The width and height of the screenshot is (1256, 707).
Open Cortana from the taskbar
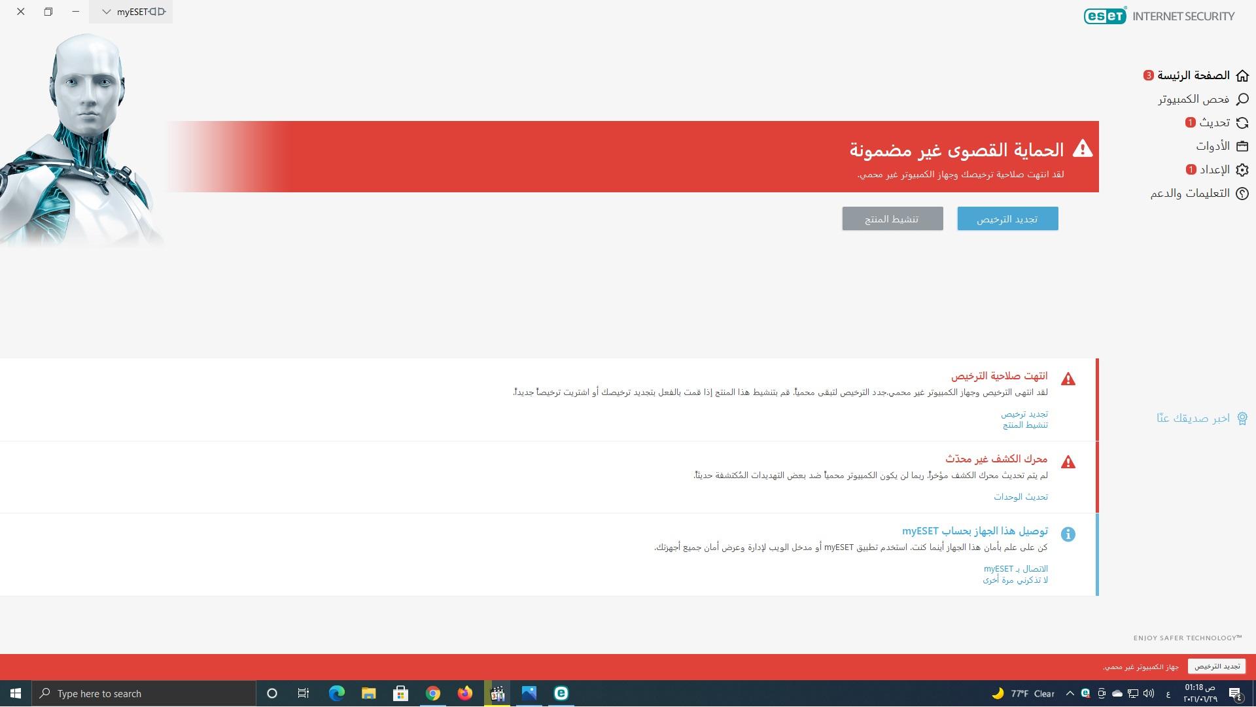[272, 693]
